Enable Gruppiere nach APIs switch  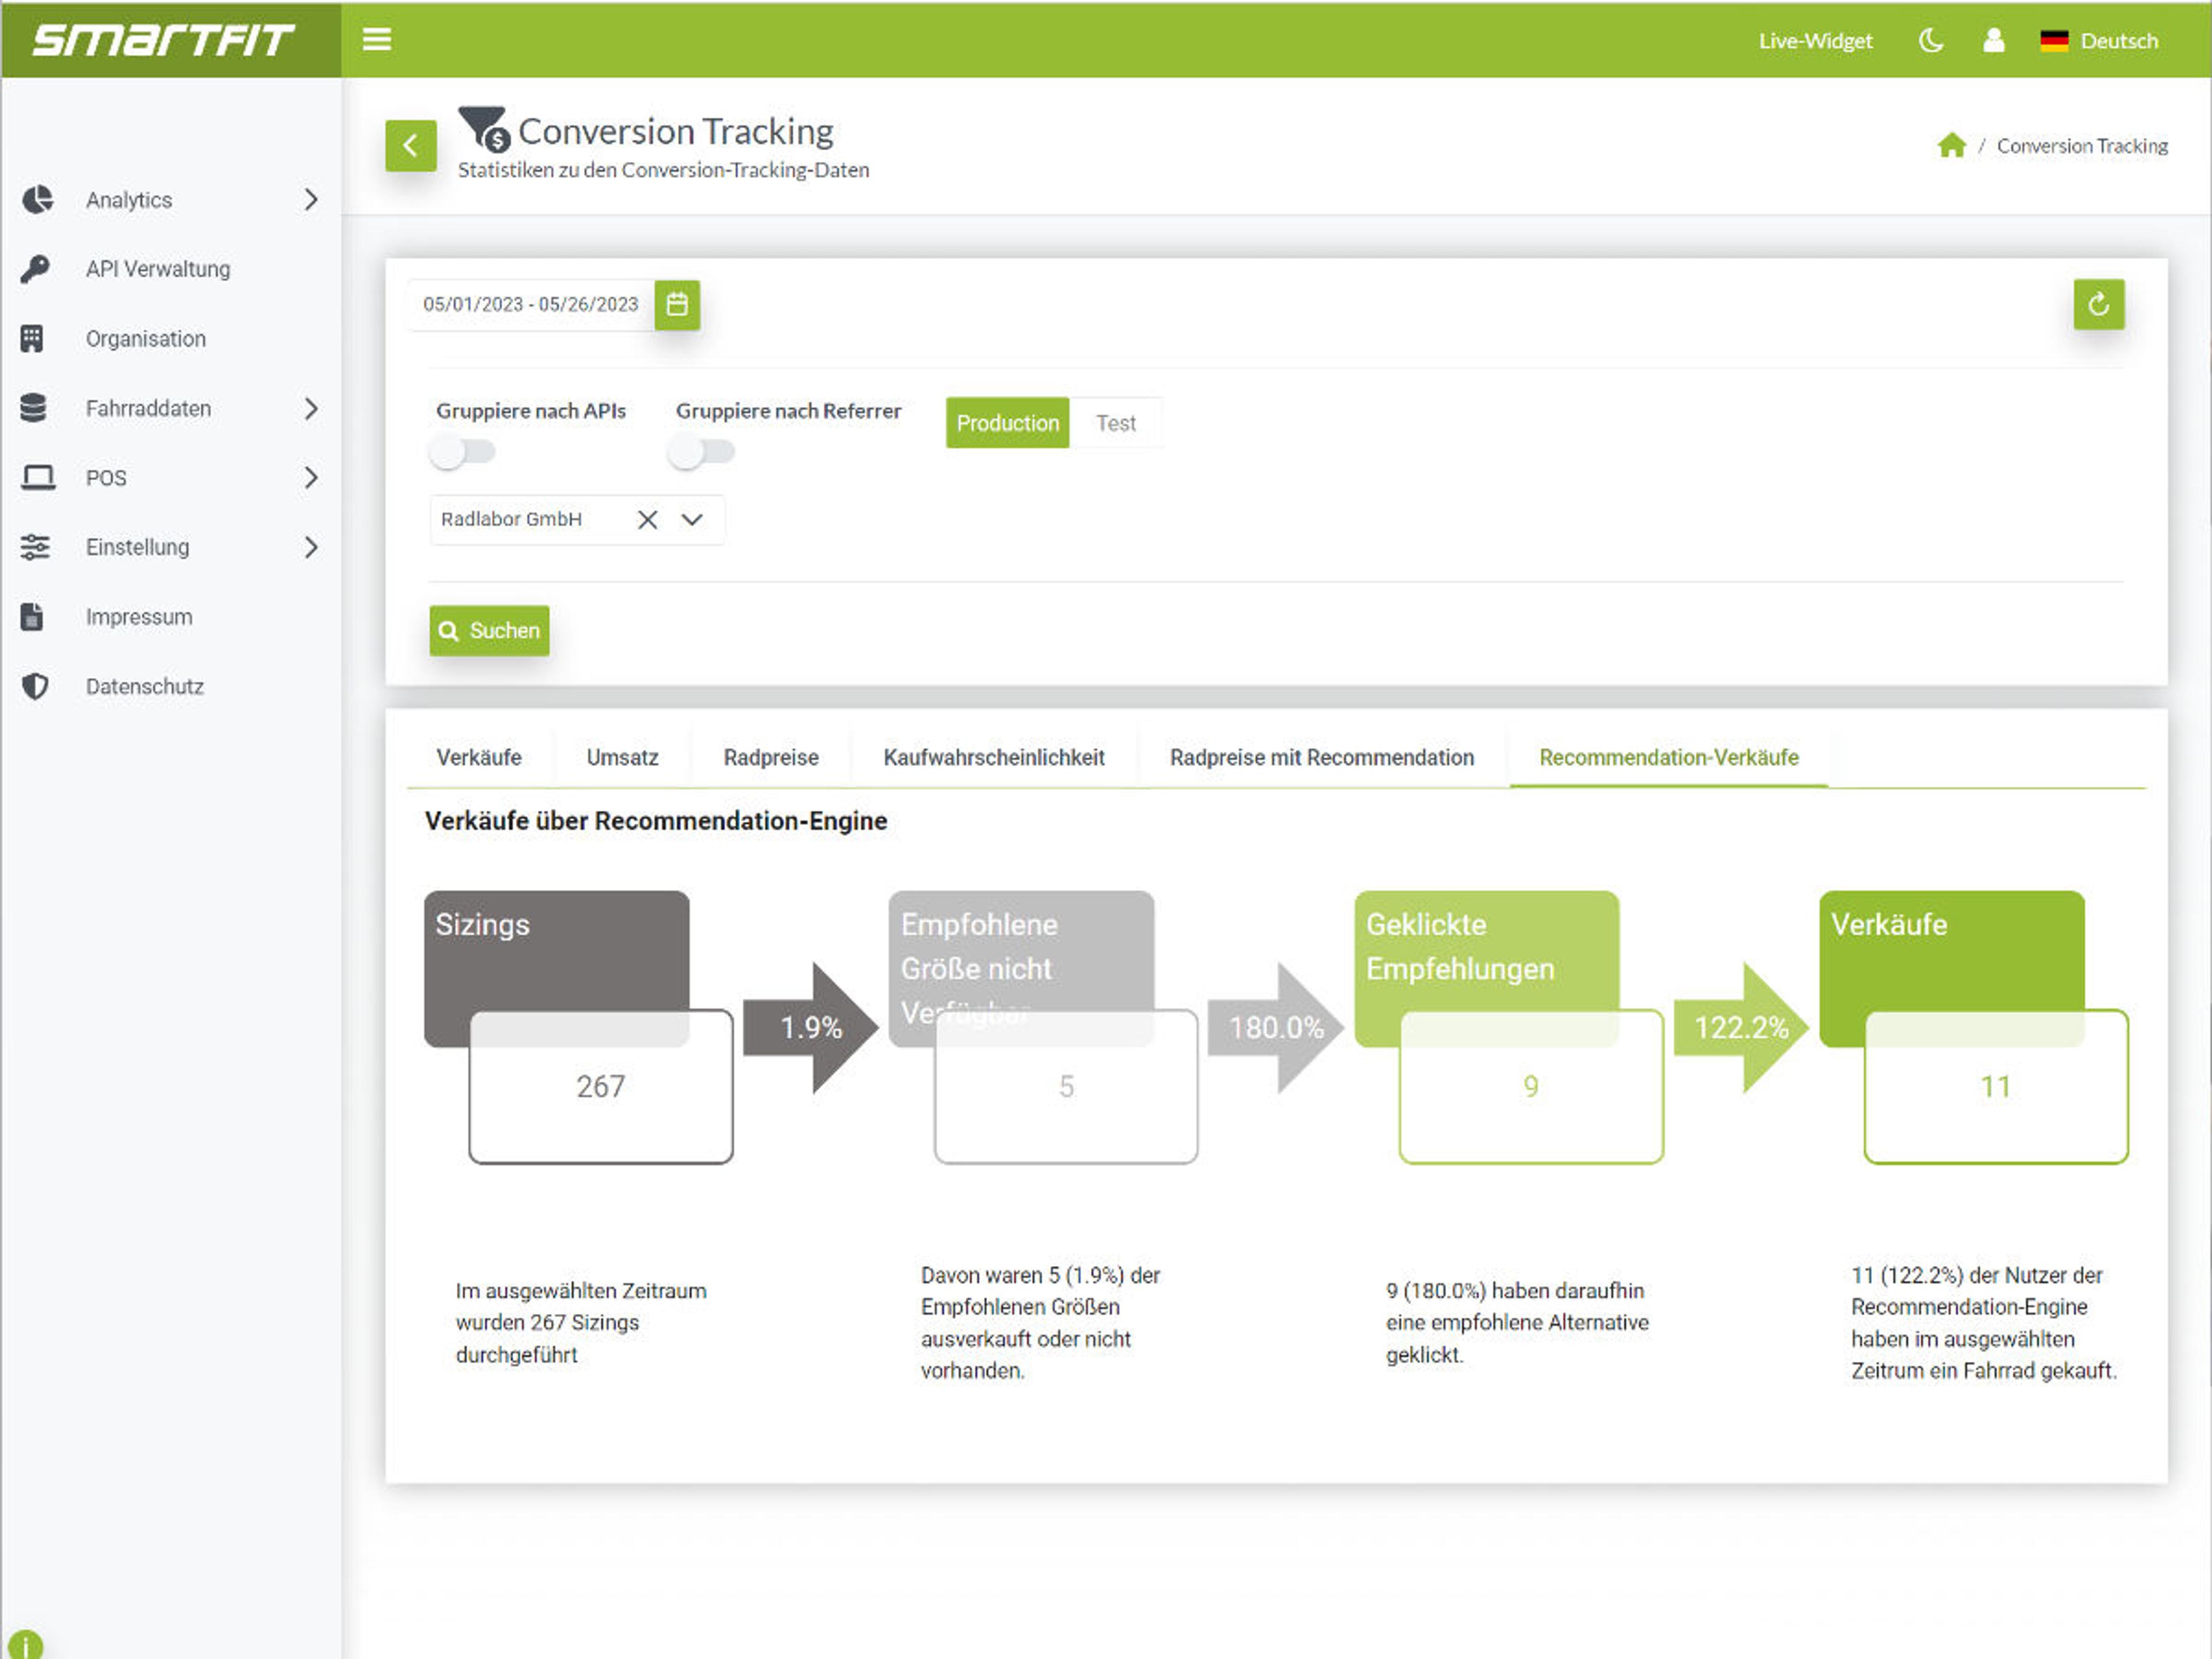tap(462, 452)
